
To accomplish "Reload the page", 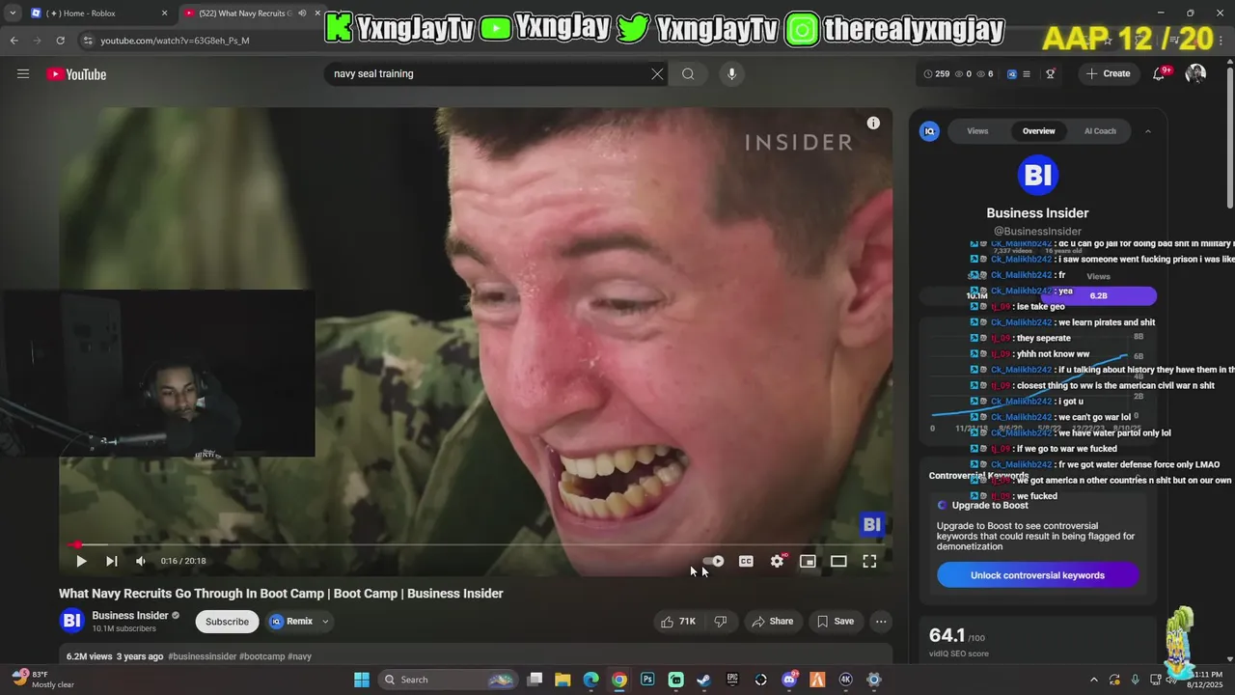I will pyautogui.click(x=60, y=41).
